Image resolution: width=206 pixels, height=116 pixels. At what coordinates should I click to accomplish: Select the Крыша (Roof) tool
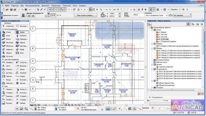click(x=21, y=43)
